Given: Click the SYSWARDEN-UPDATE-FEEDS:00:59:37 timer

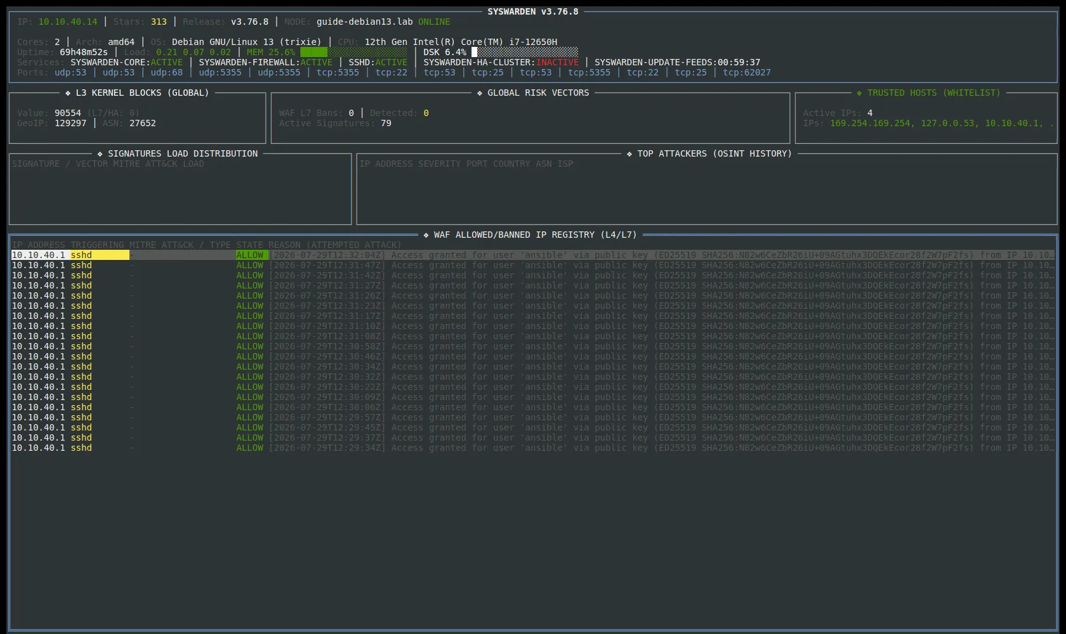Looking at the screenshot, I should click(x=677, y=62).
